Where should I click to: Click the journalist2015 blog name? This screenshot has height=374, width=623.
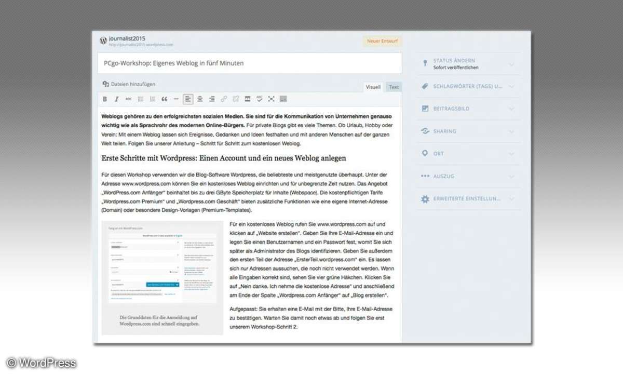click(127, 38)
